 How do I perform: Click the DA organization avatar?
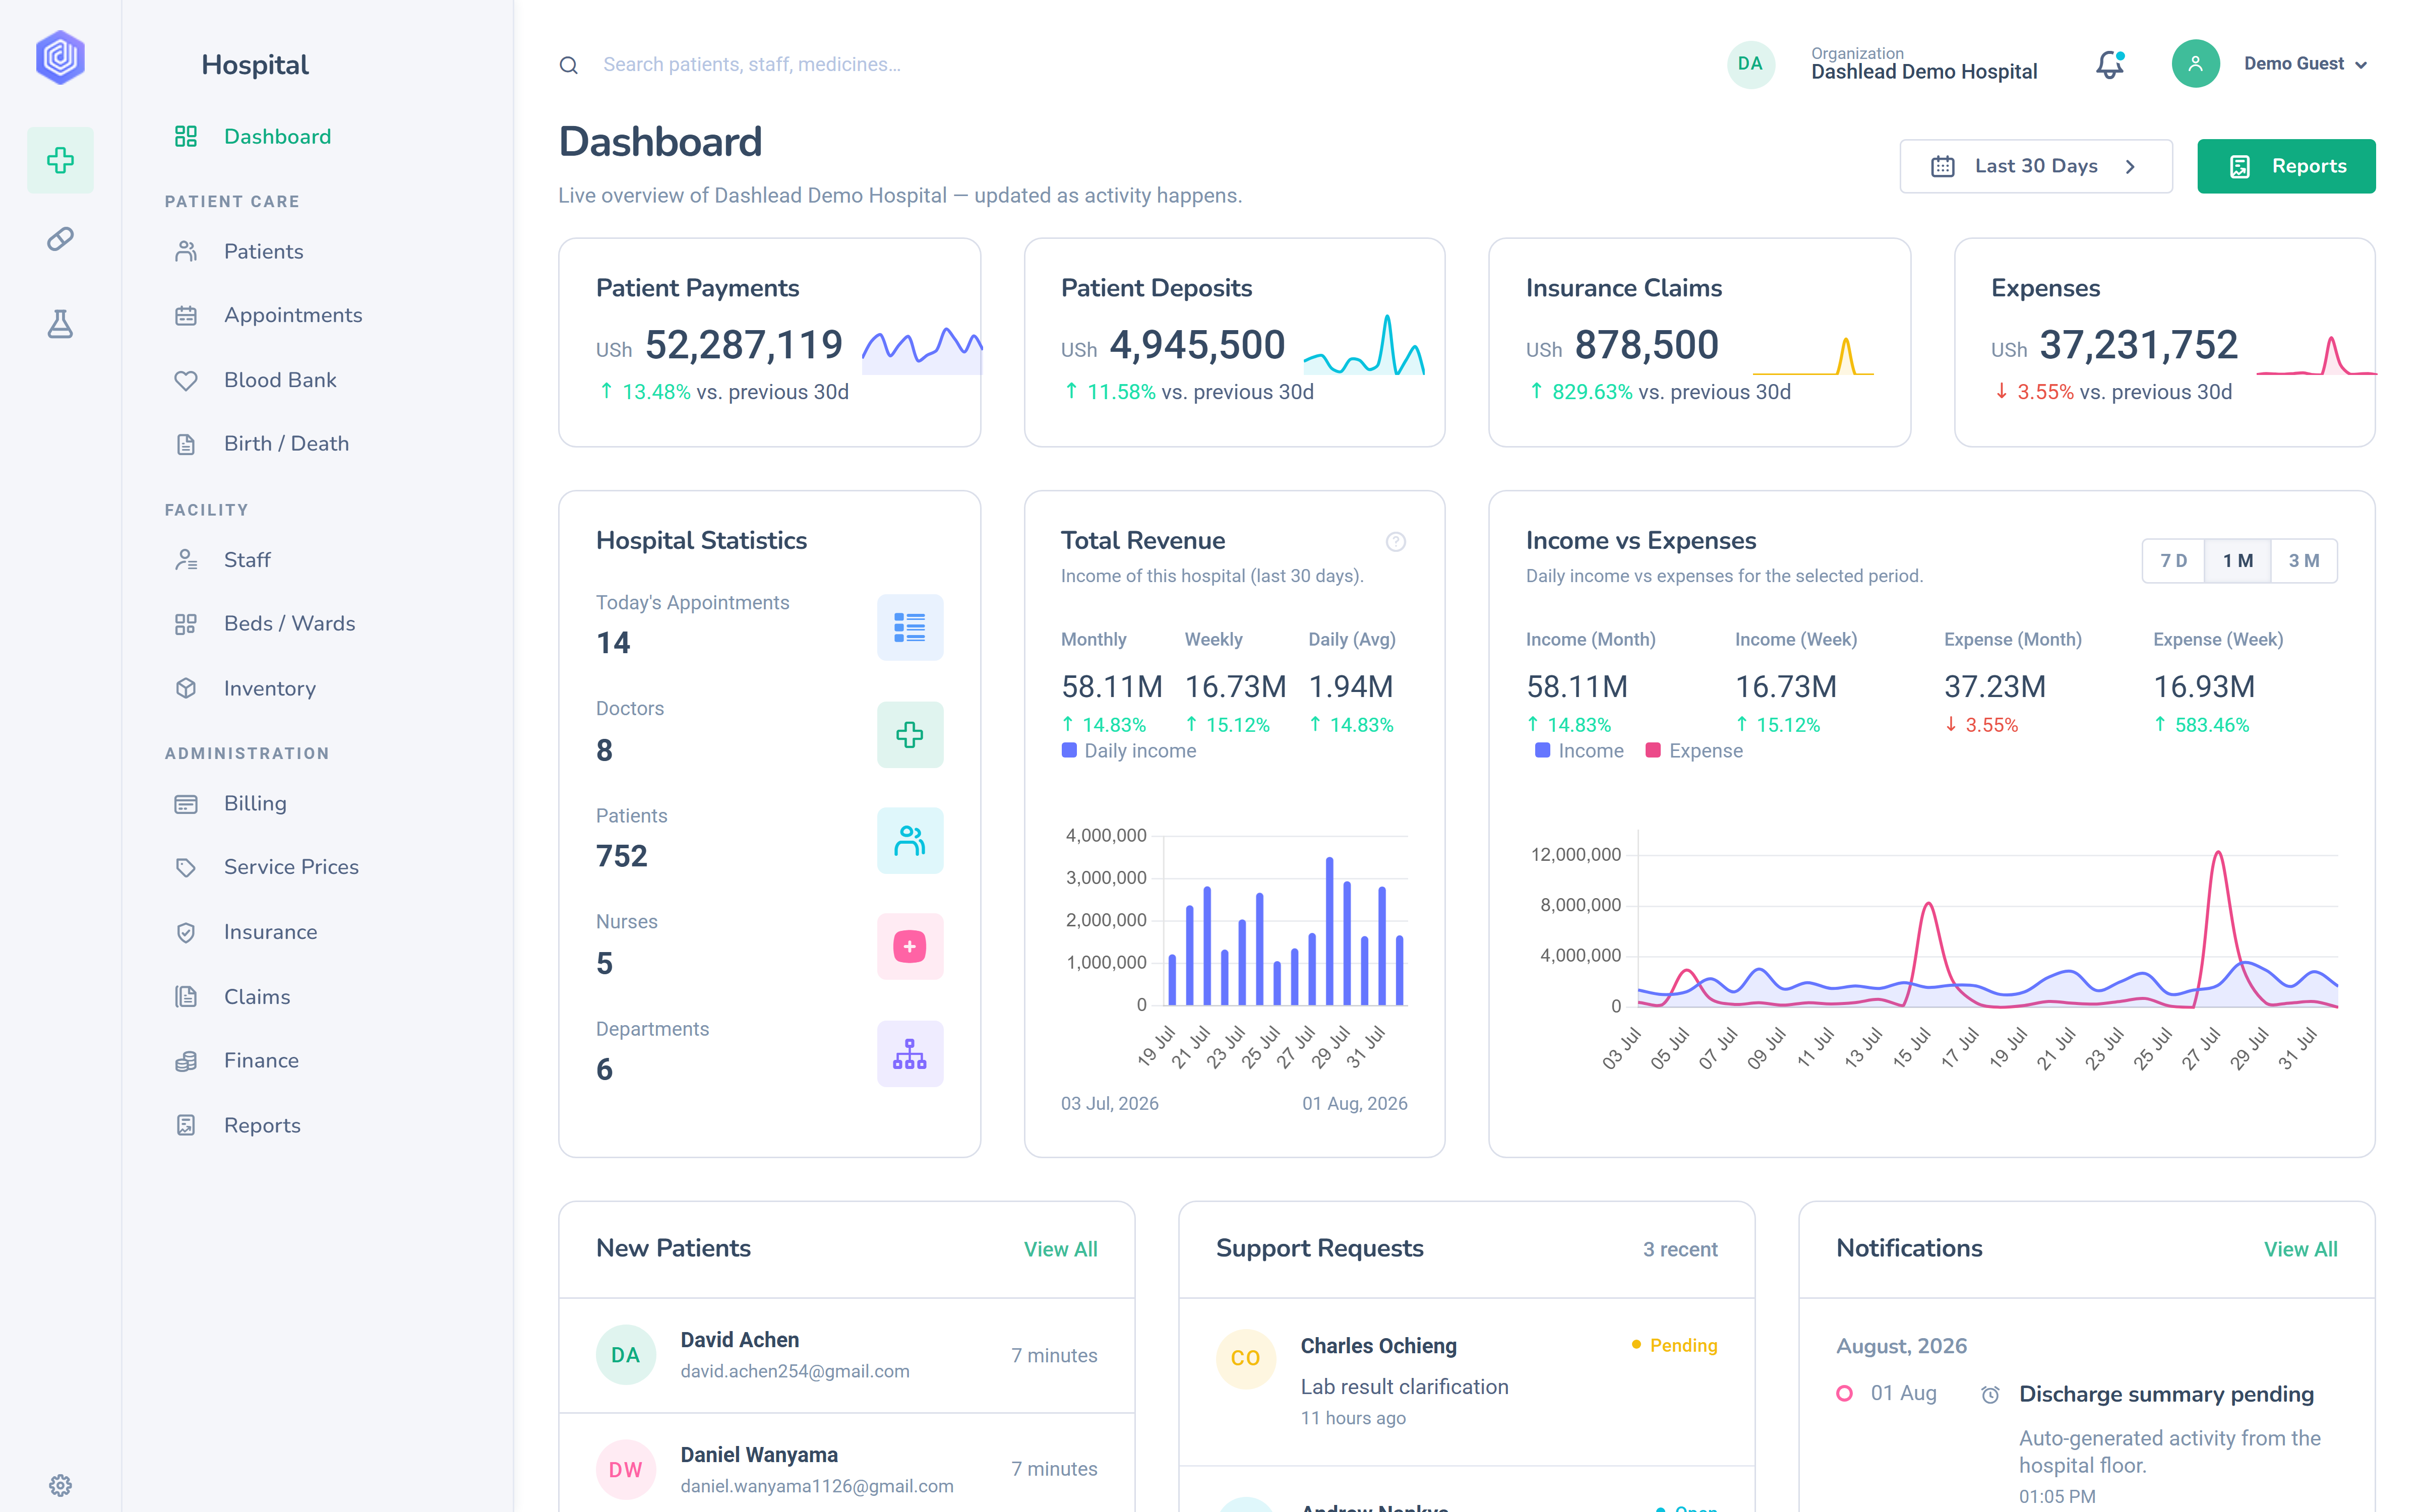click(x=1750, y=64)
